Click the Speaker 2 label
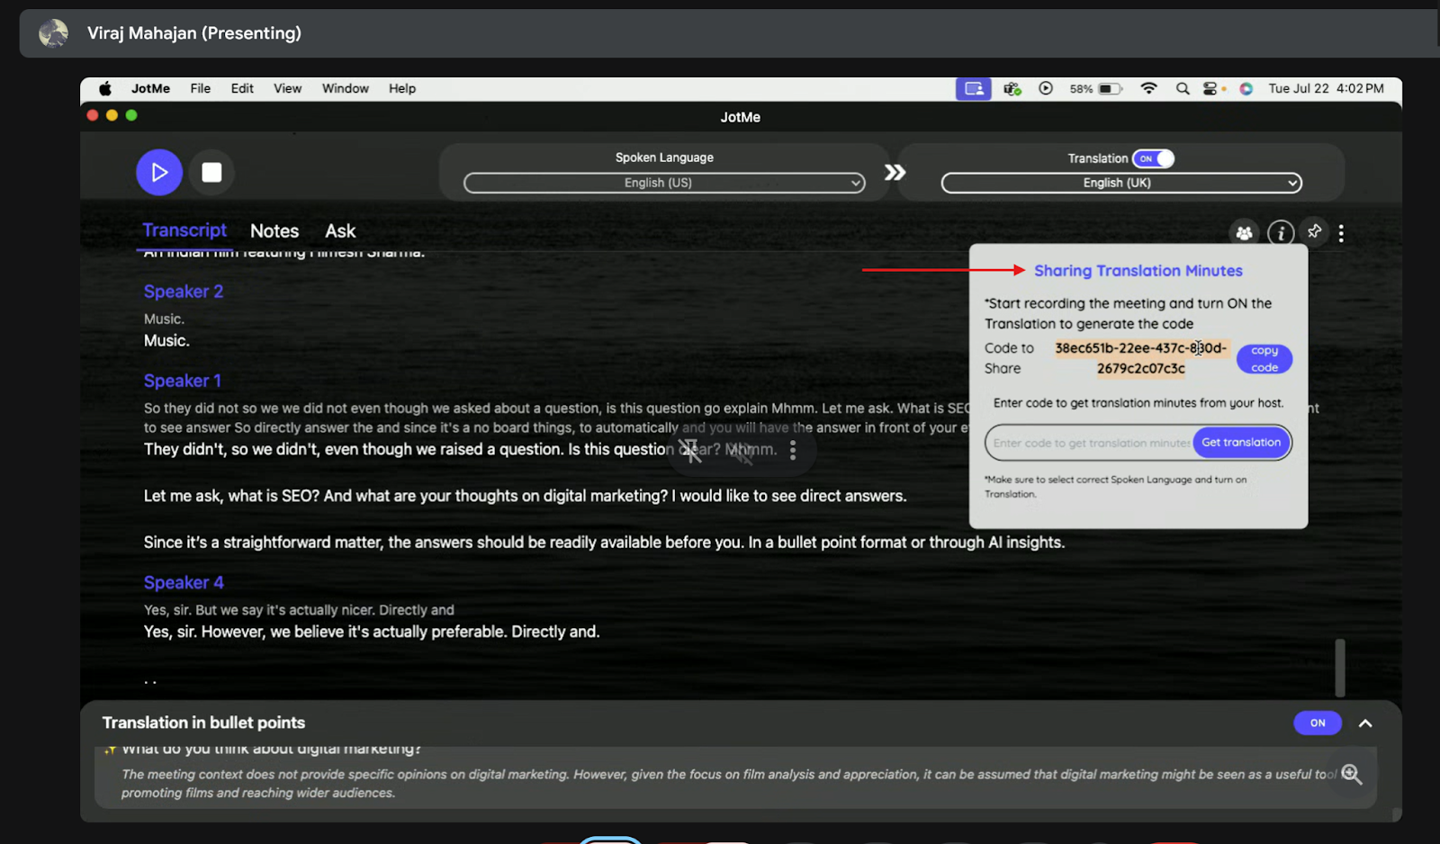 coord(184,292)
